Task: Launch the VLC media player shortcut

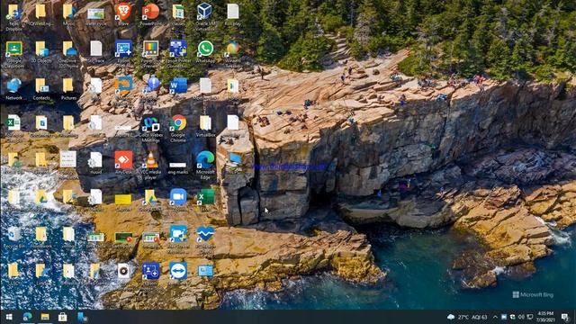Action: pos(150,166)
